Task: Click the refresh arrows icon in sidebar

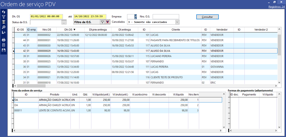Action: pos(3,12)
